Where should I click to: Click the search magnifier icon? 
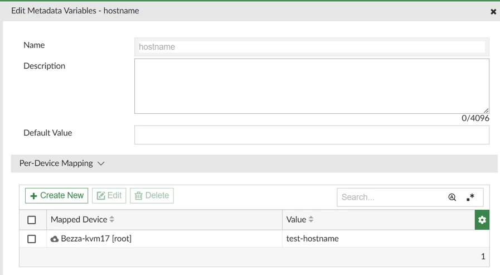452,197
